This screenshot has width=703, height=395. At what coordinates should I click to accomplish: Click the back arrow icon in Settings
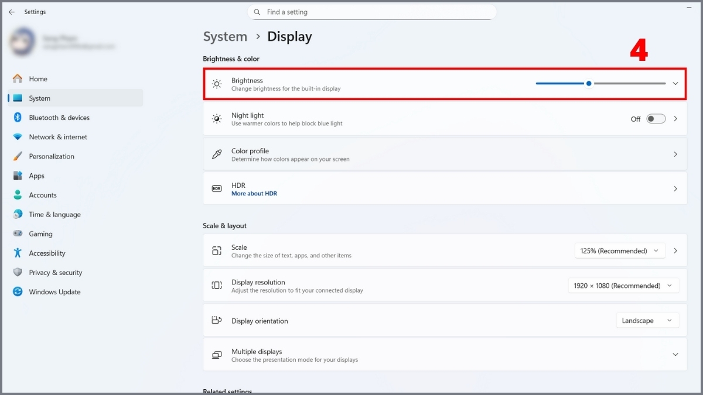click(x=12, y=12)
